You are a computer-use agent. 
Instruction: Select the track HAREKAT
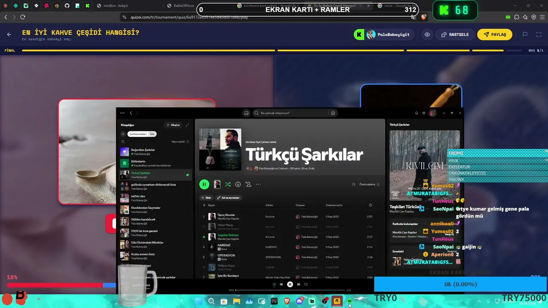click(x=289, y=247)
